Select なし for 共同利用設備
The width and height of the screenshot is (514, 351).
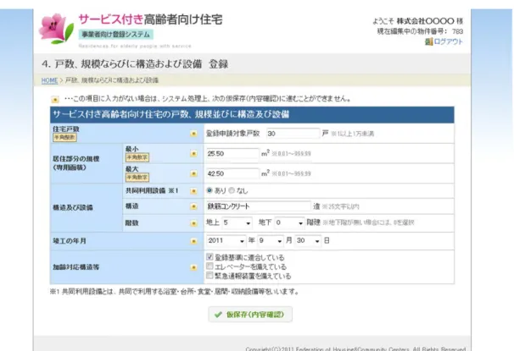(x=232, y=190)
